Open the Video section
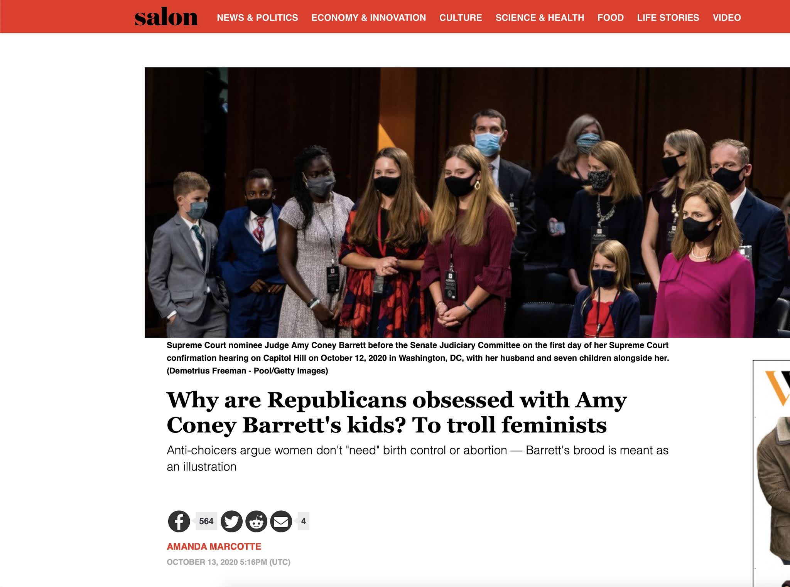This screenshot has height=587, width=790. [727, 18]
